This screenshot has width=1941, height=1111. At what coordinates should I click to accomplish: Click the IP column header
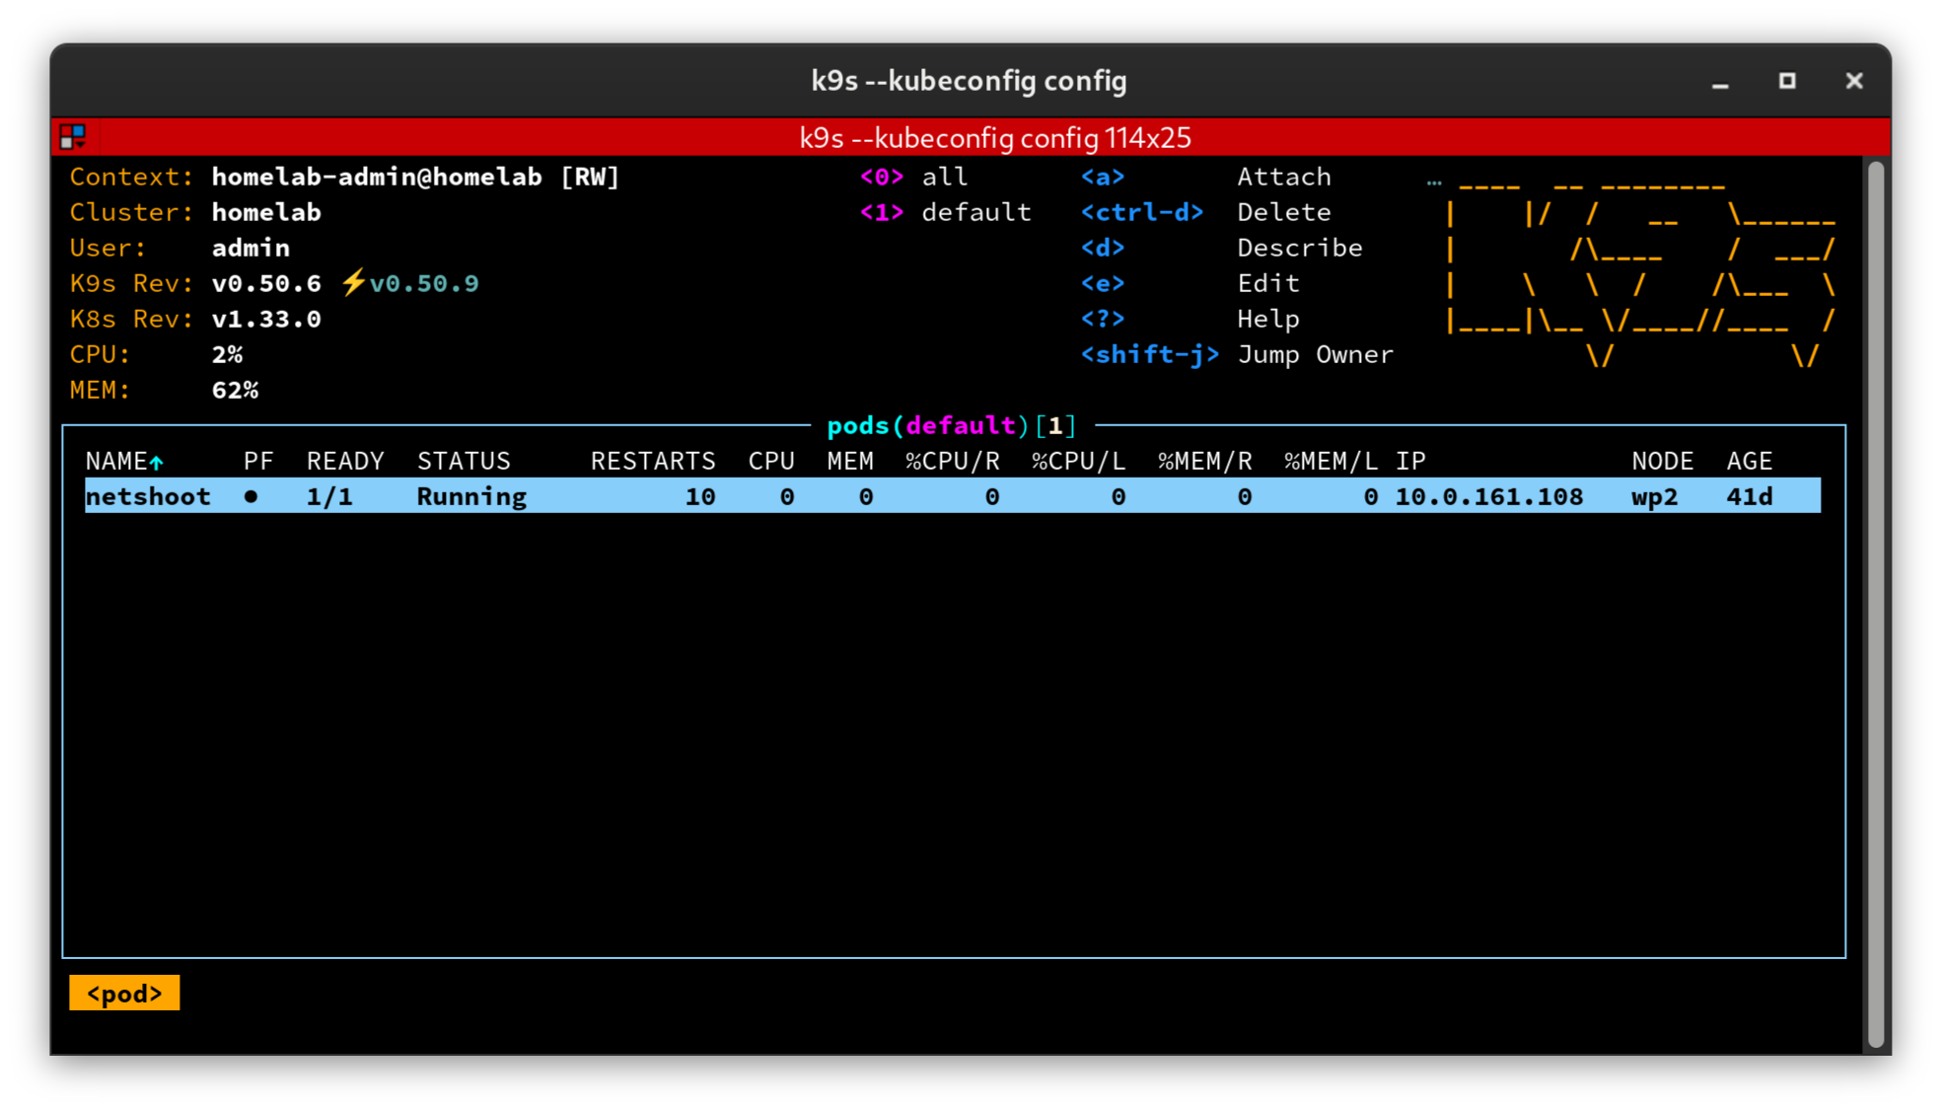point(1410,461)
